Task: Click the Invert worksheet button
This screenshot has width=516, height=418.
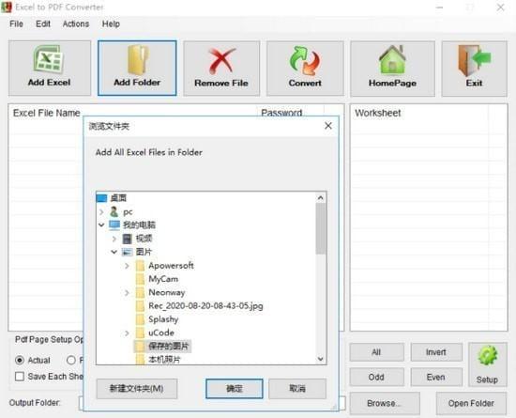Action: pos(436,352)
